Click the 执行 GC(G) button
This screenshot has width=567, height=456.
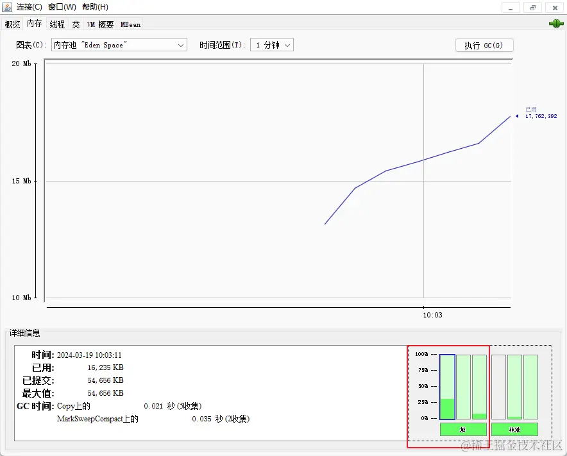(x=484, y=45)
